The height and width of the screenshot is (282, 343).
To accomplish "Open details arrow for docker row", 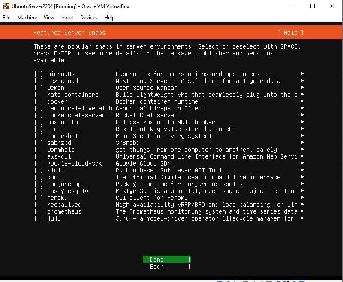I will 303,101.
